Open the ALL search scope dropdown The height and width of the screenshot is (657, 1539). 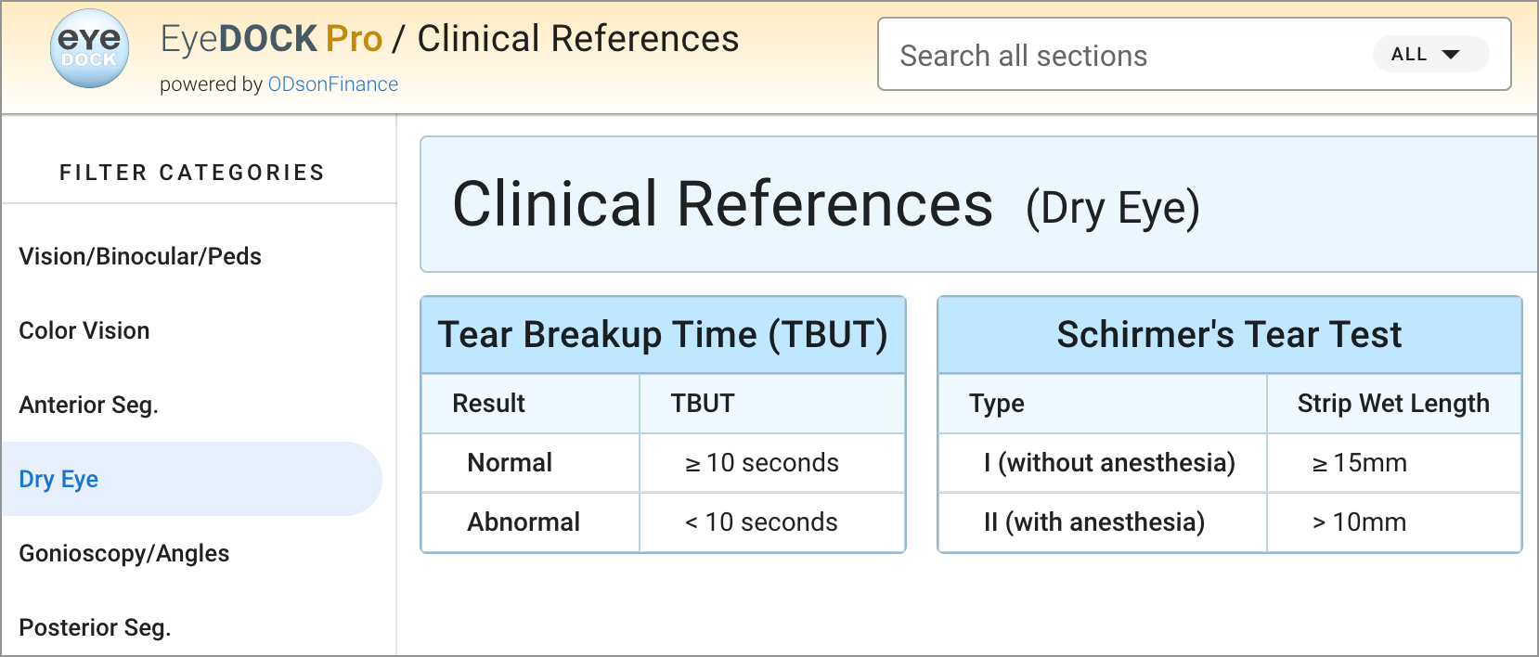pos(1429,55)
